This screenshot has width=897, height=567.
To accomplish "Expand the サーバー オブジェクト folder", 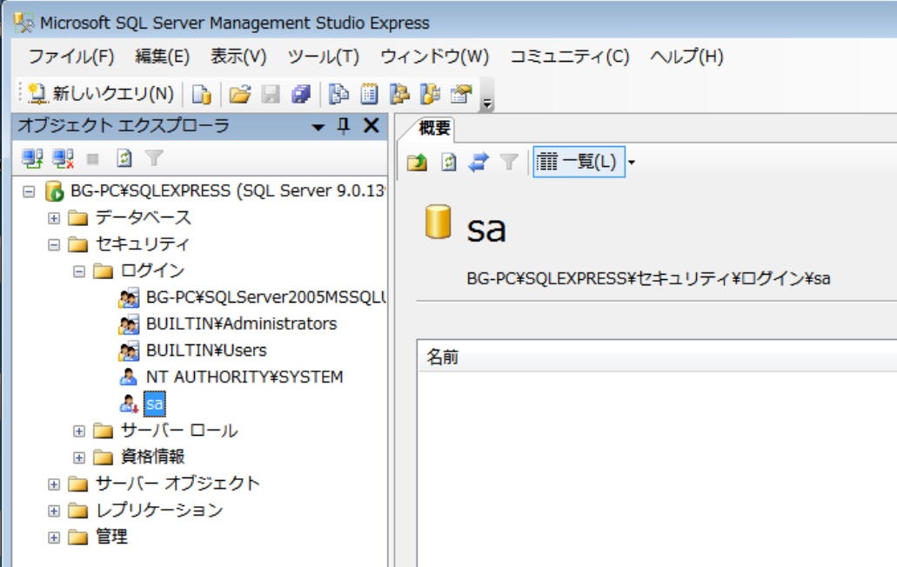I will pos(54,484).
